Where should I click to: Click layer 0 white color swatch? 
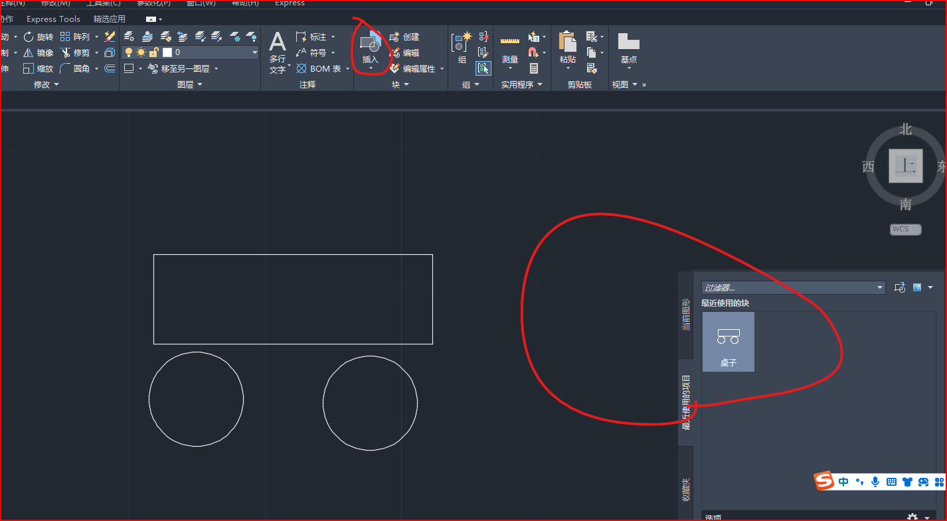click(x=167, y=52)
